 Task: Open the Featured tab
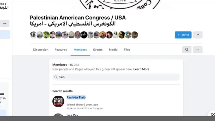(61, 50)
